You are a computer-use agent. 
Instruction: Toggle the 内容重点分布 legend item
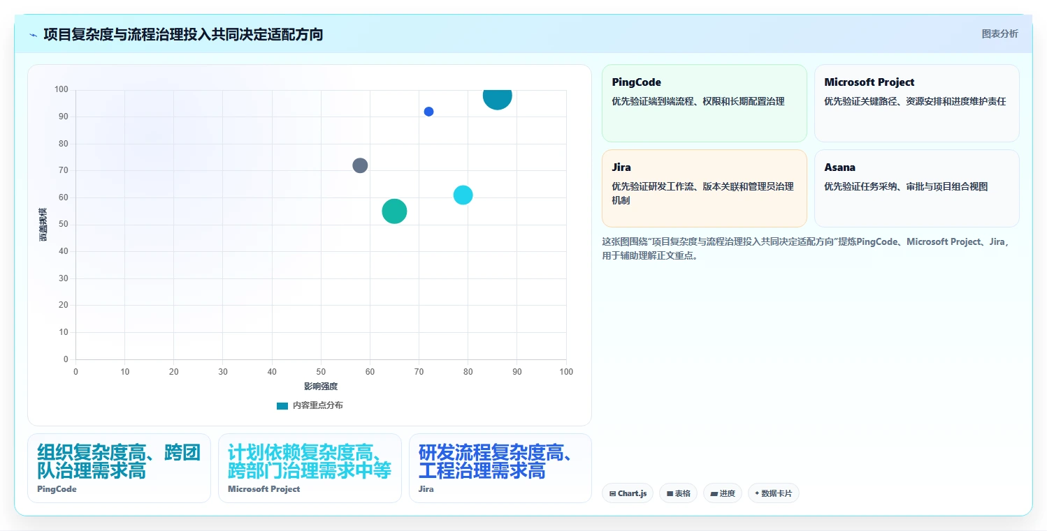[x=309, y=405]
